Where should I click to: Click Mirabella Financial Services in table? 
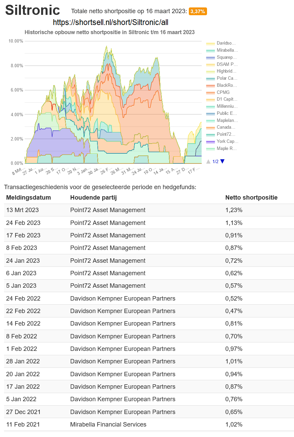click(x=108, y=425)
